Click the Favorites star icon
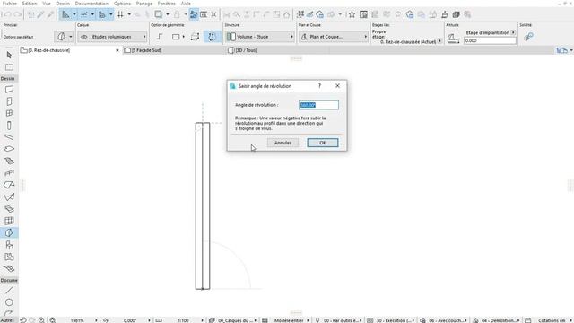Viewport: 574px width, 323px height. (x=352, y=14)
